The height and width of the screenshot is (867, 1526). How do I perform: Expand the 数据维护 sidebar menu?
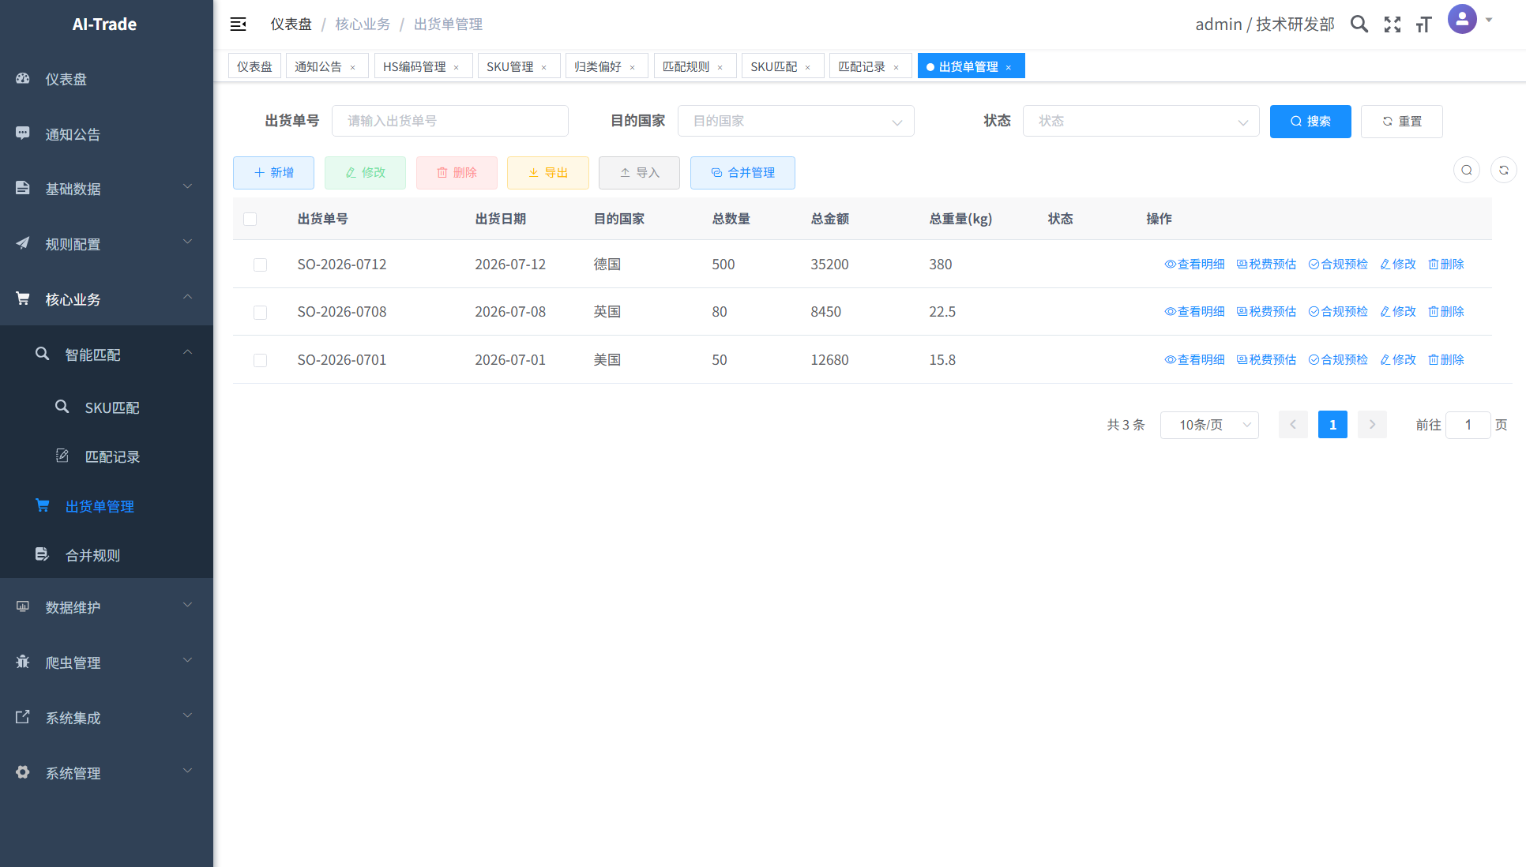[x=107, y=607]
